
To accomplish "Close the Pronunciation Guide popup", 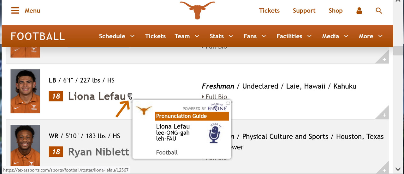I will (x=228, y=103).
